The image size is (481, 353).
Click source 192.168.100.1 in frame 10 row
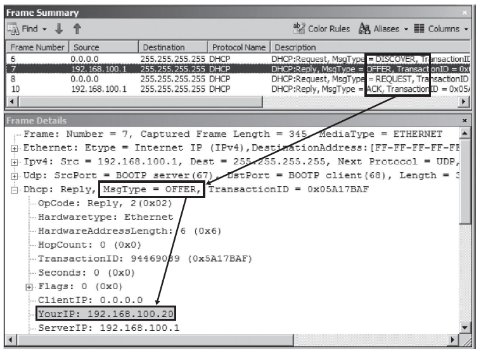tap(99, 89)
